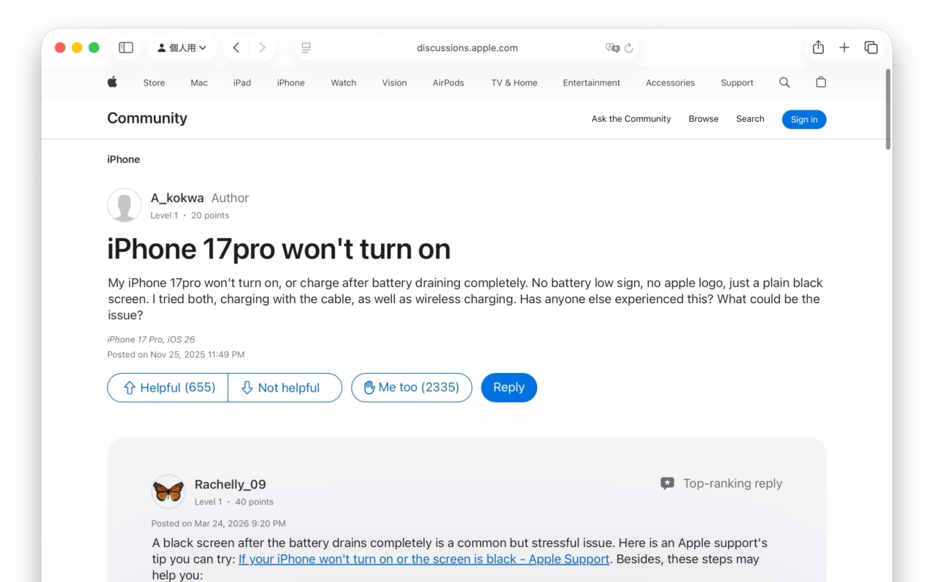Viewport: 934px width, 582px height.
Task: Click the Community heading link
Action: pos(147,118)
